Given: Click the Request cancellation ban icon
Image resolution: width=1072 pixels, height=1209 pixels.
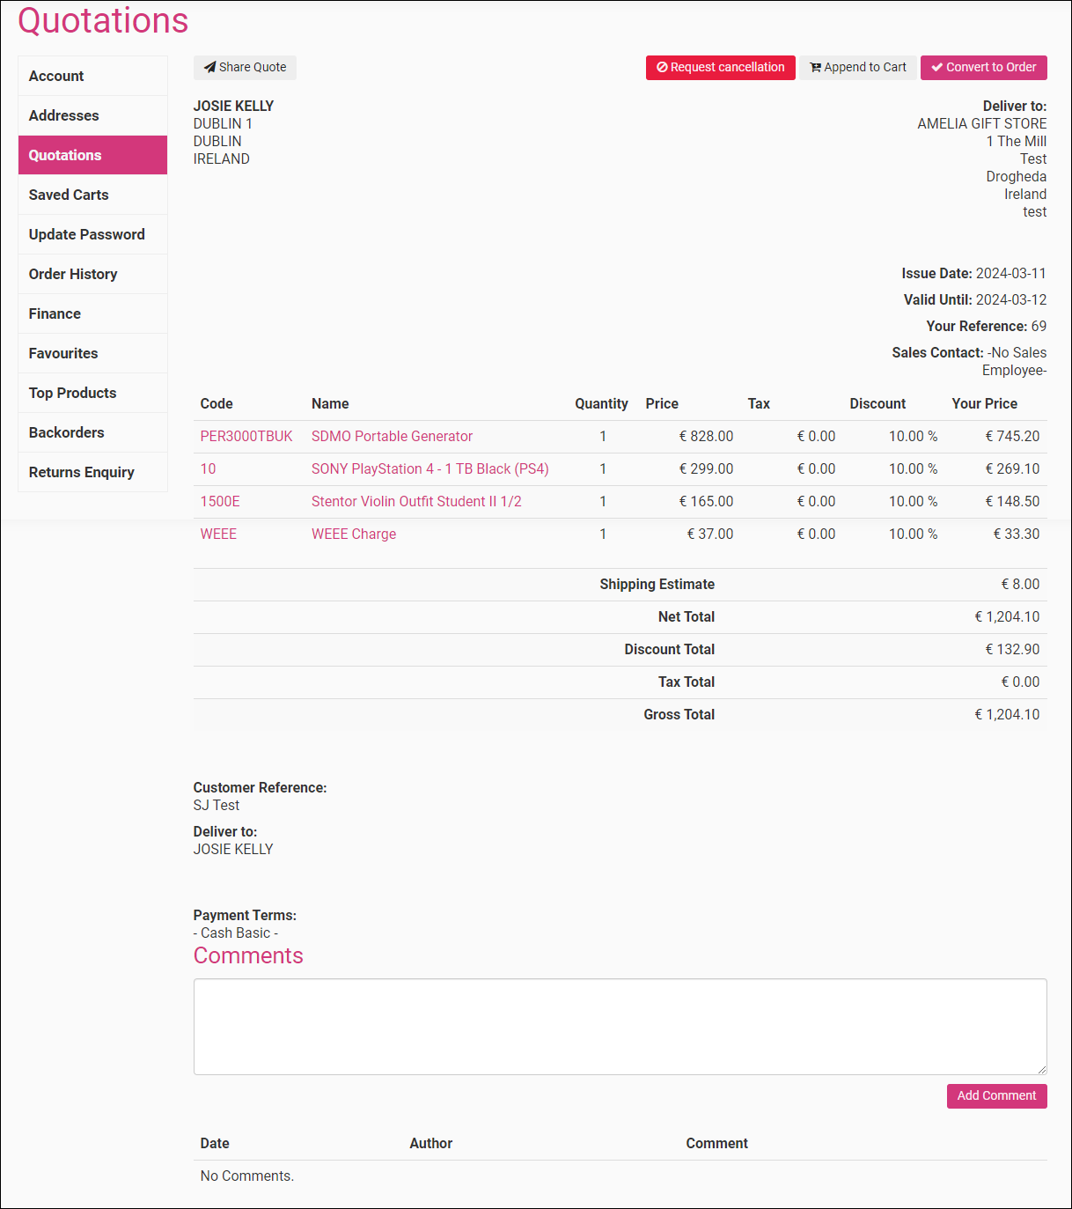Looking at the screenshot, I should (662, 68).
